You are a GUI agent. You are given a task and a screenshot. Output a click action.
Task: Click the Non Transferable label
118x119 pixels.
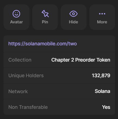click(28, 107)
